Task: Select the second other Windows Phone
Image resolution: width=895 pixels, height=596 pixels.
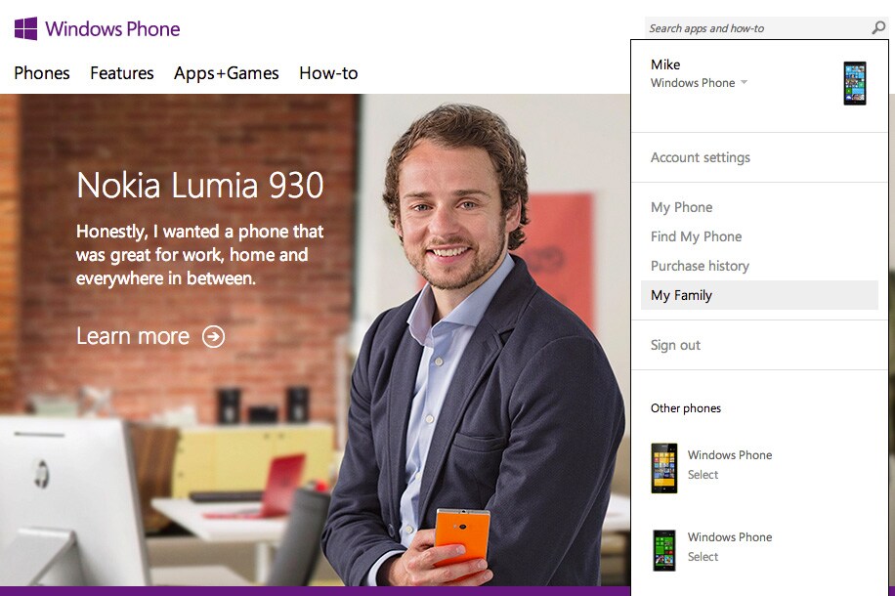Action: [703, 557]
